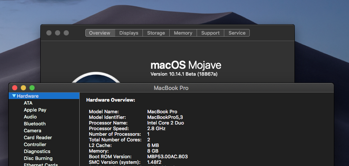Viewport: 349px width, 166px height.
Task: Click the Total Number of Cores label
Action: click(115, 140)
